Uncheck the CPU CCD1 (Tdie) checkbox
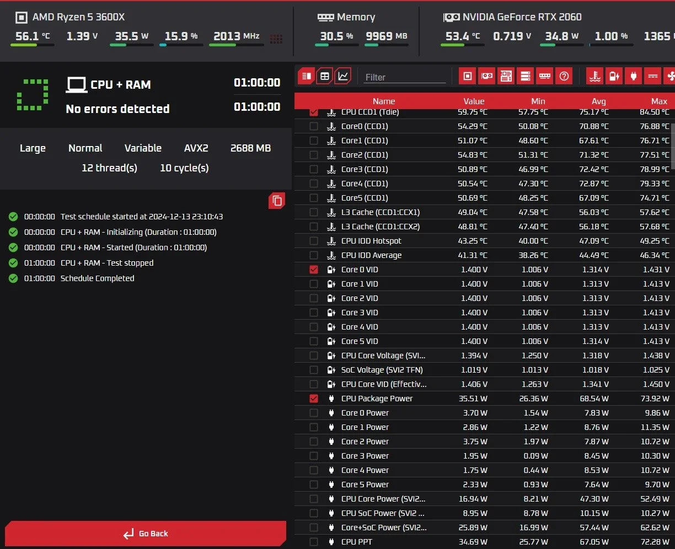Image resolution: width=675 pixels, height=549 pixels. 314,112
